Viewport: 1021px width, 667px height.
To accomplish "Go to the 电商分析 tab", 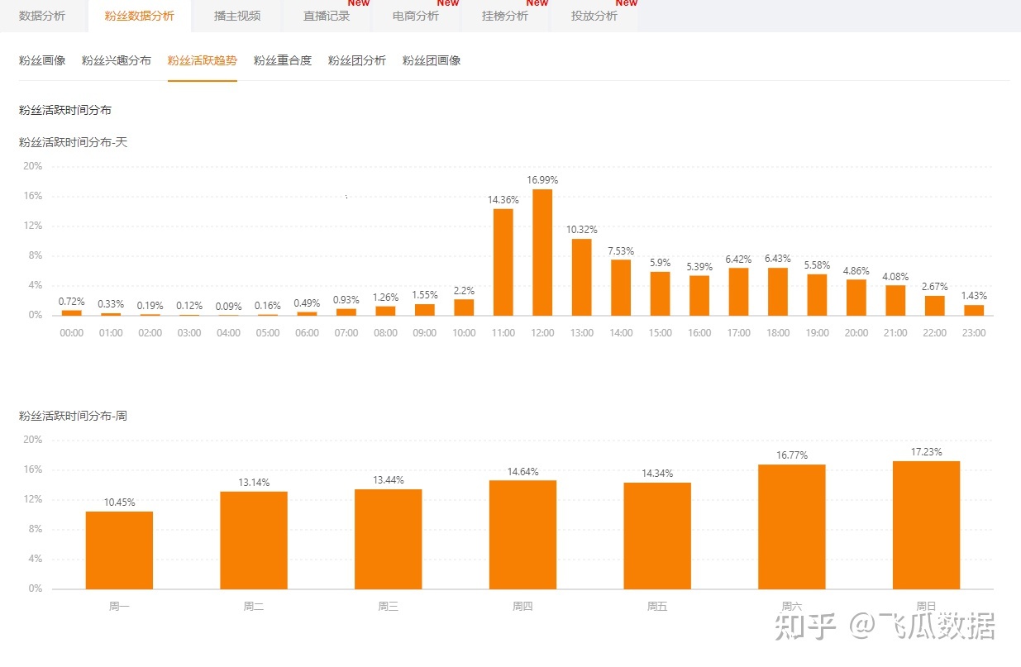I will pos(416,16).
